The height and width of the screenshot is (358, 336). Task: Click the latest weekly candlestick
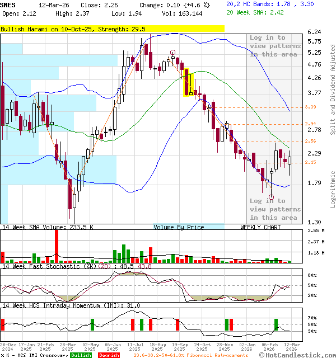(x=290, y=161)
